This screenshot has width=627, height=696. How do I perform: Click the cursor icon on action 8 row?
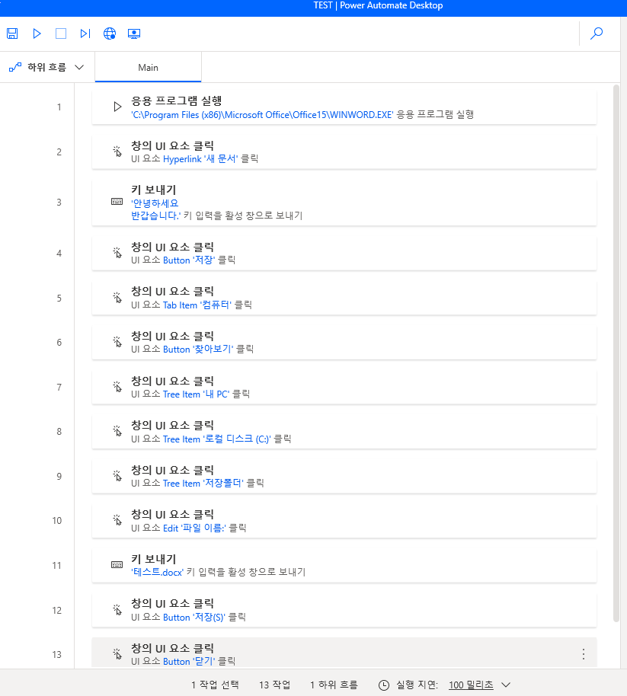click(117, 431)
